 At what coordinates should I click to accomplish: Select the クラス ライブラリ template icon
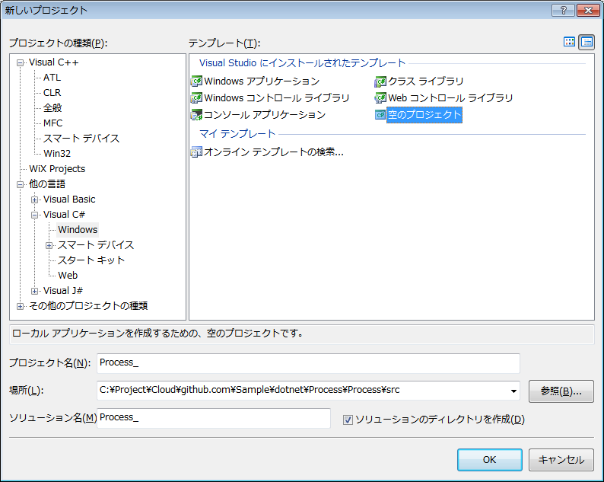click(x=380, y=81)
